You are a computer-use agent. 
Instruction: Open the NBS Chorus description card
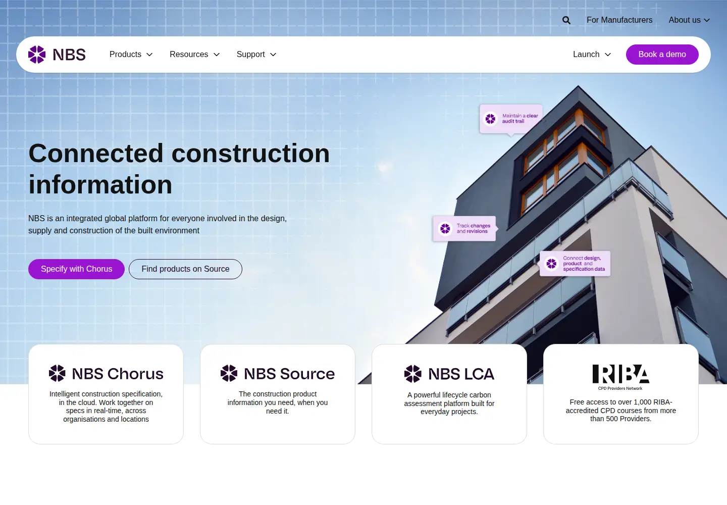point(106,394)
